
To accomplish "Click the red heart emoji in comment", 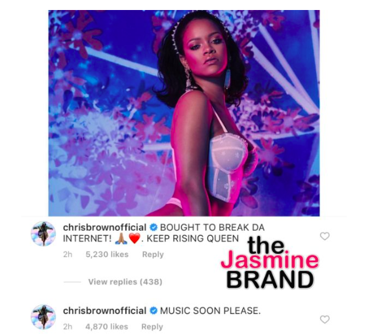I will pos(135,239).
